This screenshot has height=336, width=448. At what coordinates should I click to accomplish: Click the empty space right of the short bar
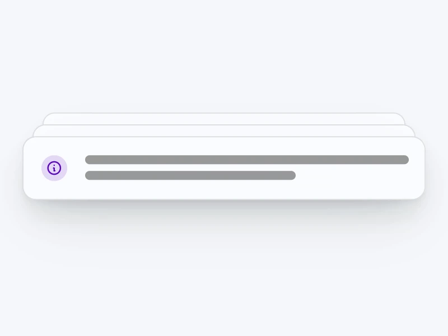click(353, 175)
